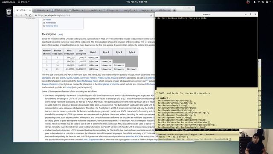This screenshot has height=154, width=273.
Task: Open Emacs File menu
Action: pos(158,18)
